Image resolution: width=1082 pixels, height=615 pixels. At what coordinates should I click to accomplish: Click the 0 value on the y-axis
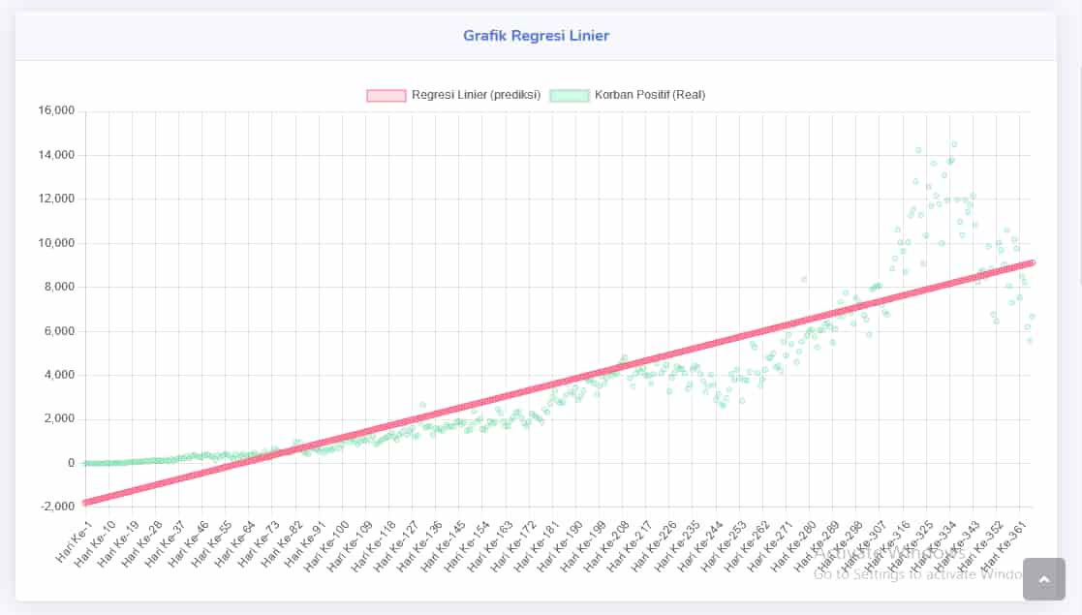click(x=71, y=463)
